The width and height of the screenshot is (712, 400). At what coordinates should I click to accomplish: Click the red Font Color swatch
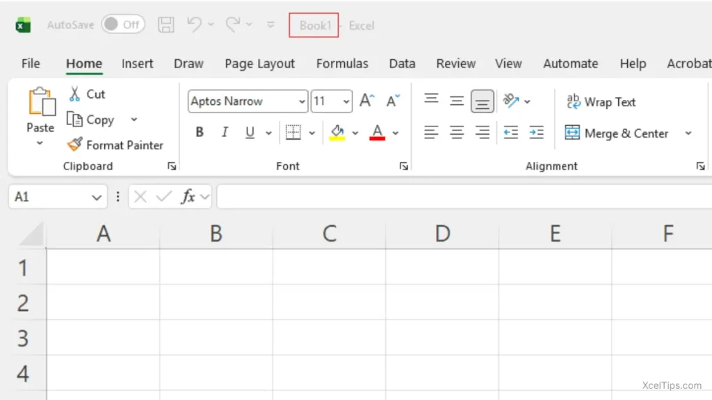pyautogui.click(x=378, y=132)
